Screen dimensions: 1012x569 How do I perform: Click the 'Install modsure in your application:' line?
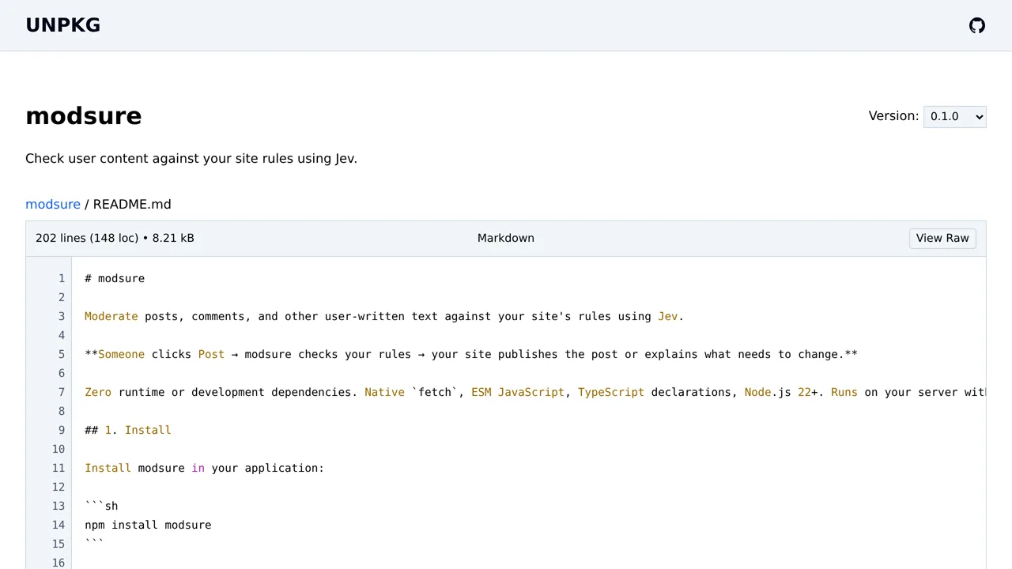205,468
